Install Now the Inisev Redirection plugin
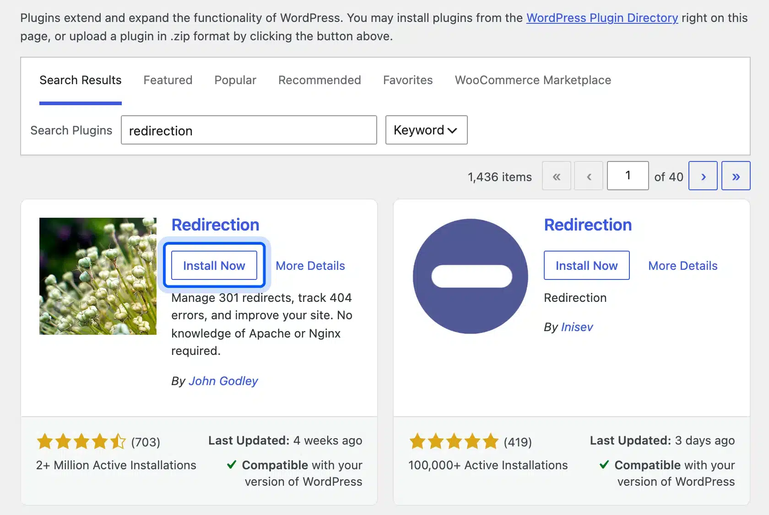This screenshot has height=515, width=769. tap(587, 265)
